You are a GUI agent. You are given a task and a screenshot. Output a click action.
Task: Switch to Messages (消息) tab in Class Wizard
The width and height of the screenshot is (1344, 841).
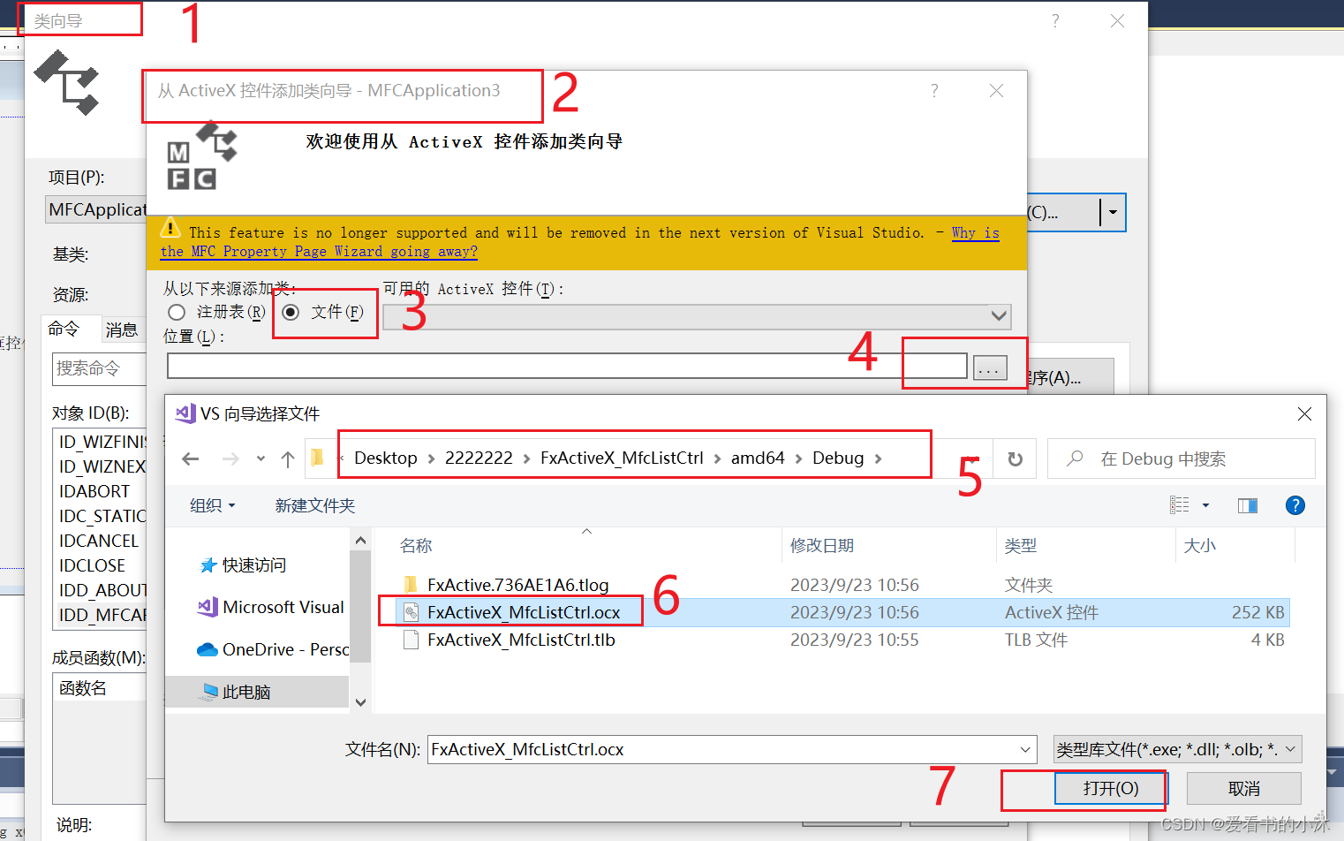pos(122,330)
